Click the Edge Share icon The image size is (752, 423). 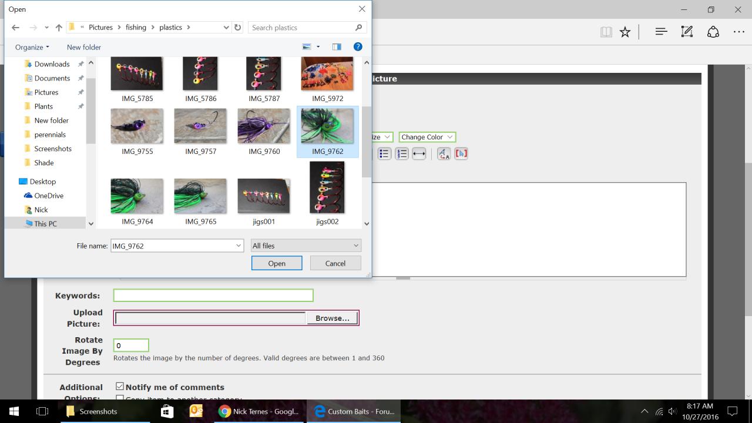[713, 32]
